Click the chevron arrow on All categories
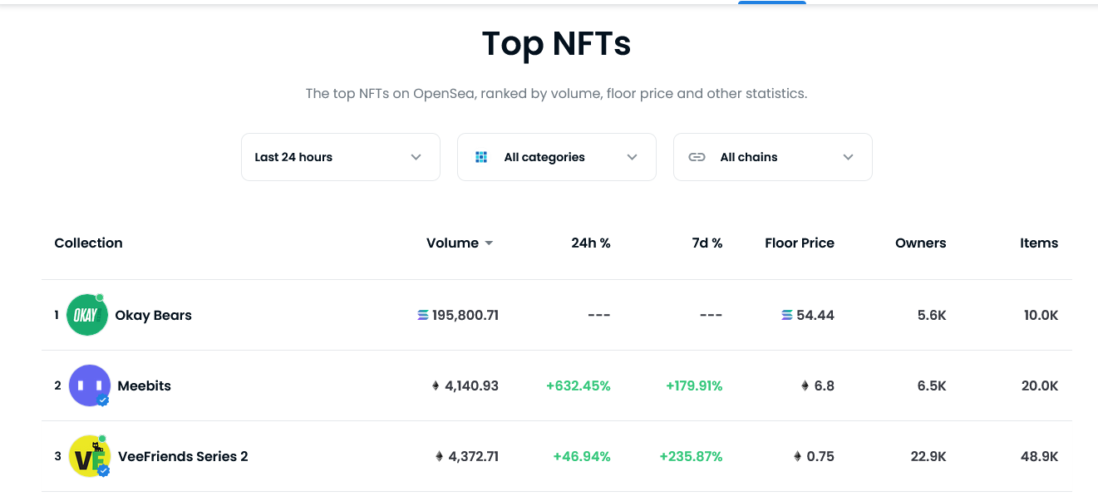Screen dimensions: 1098x496 [633, 157]
